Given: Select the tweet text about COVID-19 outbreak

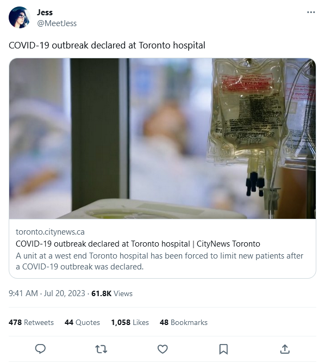Looking at the screenshot, I should coord(107,45).
